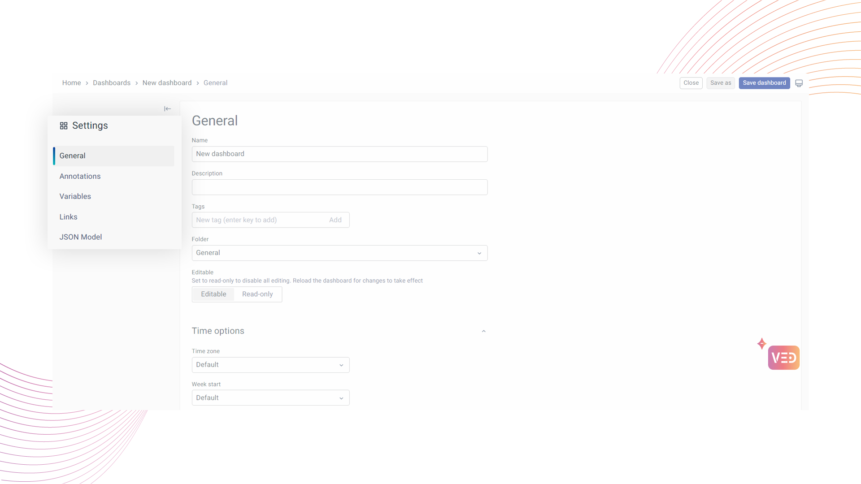Open the Time zone dropdown
Screen dimensions: 861x484
pyautogui.click(x=270, y=365)
